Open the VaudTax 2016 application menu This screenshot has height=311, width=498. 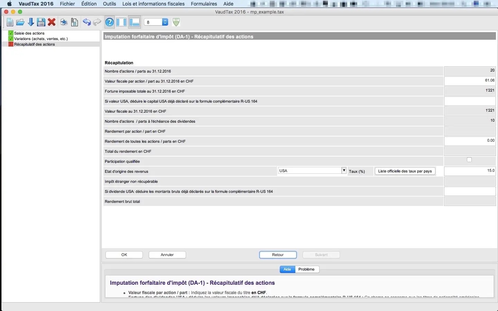(36, 4)
